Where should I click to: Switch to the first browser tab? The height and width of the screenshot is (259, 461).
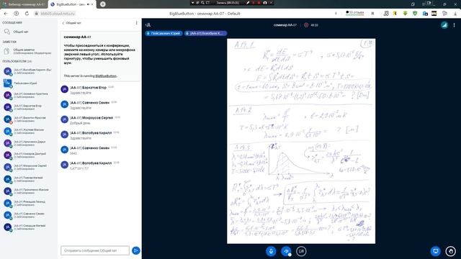[x=24, y=4]
